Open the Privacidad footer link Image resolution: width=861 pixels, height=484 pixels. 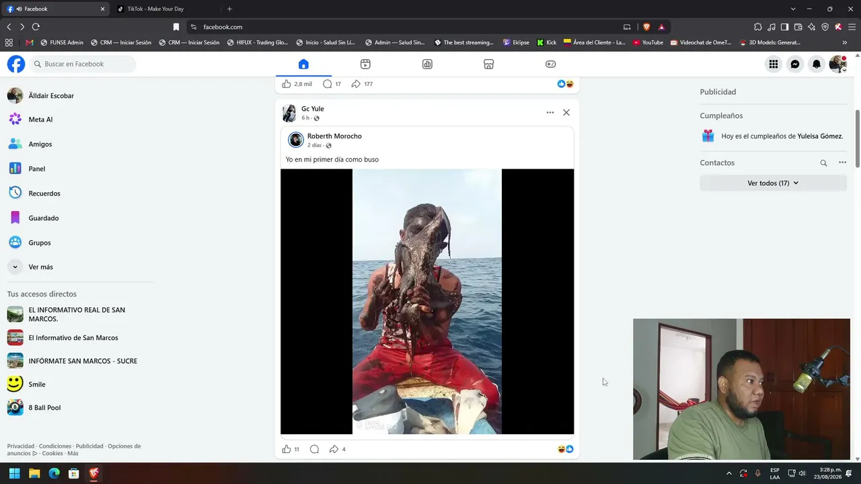click(21, 446)
